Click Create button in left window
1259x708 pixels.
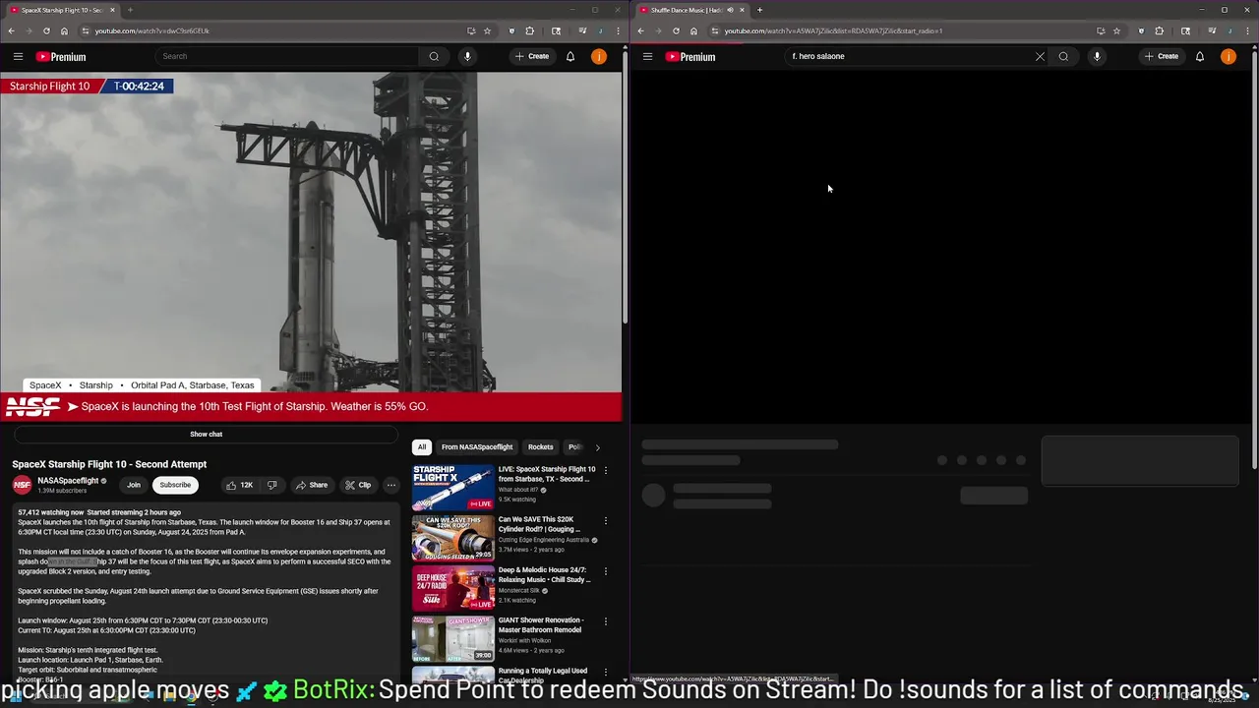coord(532,56)
